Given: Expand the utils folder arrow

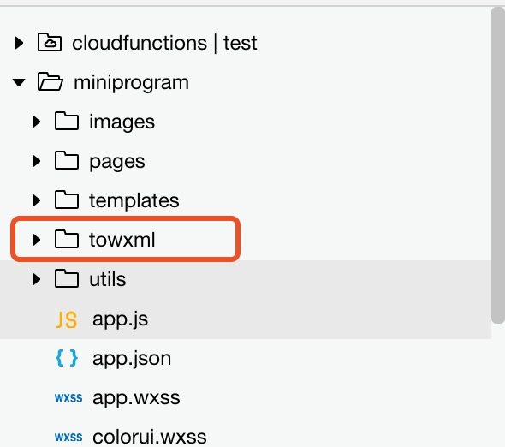Looking at the screenshot, I should pos(37,279).
